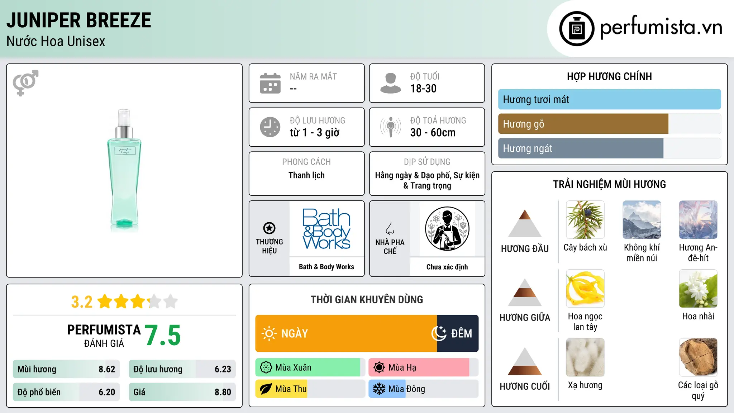Click the calendar icon beside Năm ra mắt
The height and width of the screenshot is (413, 734).
[270, 83]
